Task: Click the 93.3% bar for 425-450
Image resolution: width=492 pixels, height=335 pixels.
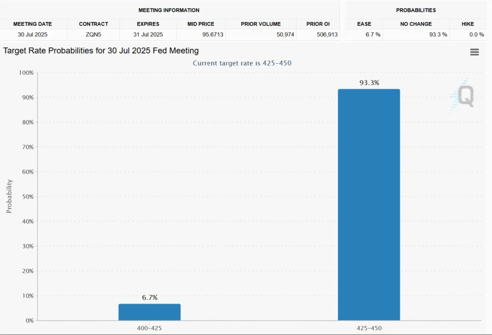Action: point(369,205)
